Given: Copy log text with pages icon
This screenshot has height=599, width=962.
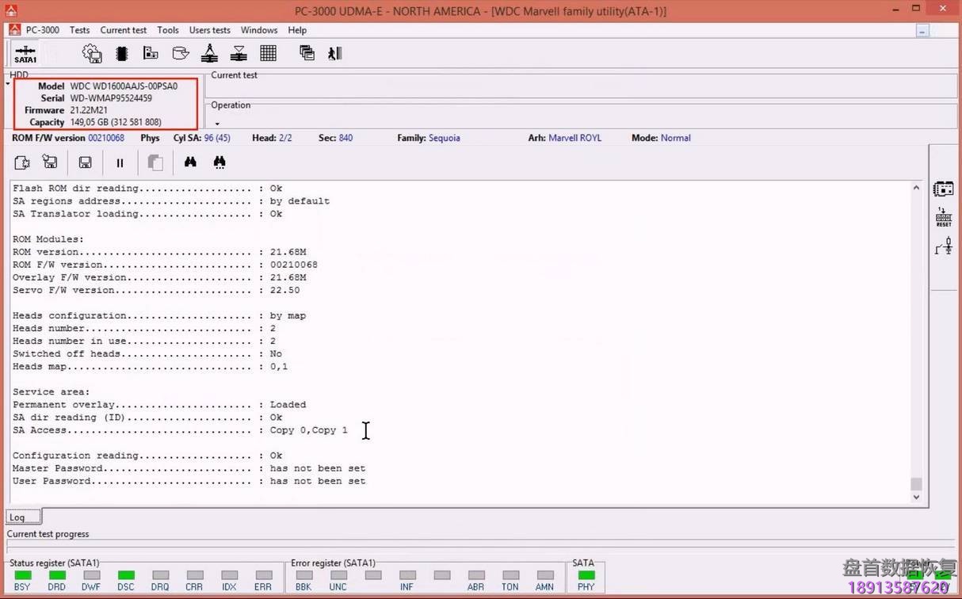Looking at the screenshot, I should click(x=155, y=162).
